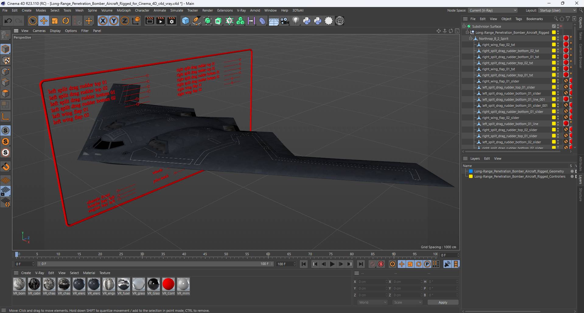This screenshot has width=584, height=313.
Task: Open the Layout dropdown
Action: [x=557, y=10]
